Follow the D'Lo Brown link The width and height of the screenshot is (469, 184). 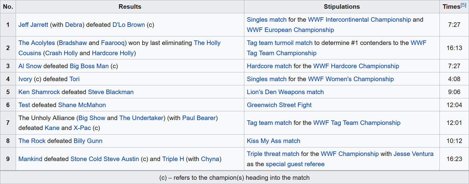point(129,25)
